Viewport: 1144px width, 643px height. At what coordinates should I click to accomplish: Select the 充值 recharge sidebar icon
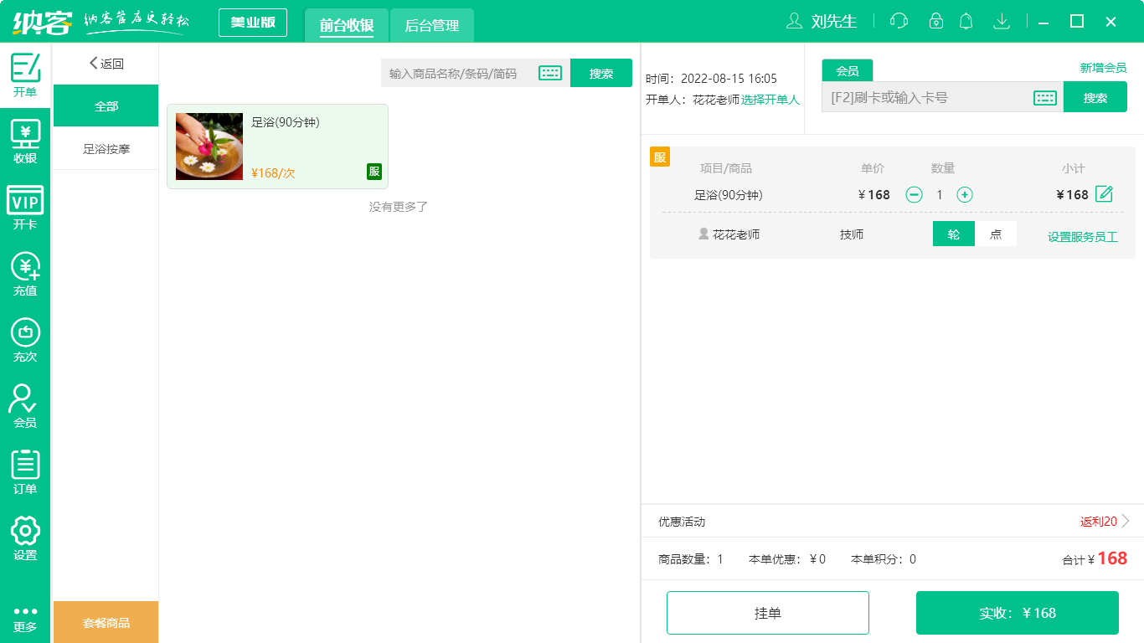25,270
